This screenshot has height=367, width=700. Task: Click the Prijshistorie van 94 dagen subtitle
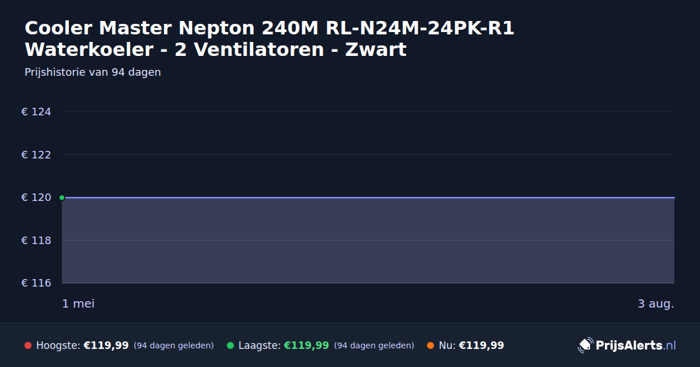click(x=93, y=72)
